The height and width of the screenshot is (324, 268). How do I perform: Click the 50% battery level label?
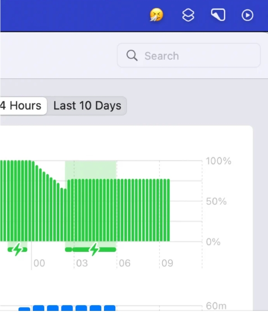pyautogui.click(x=216, y=201)
